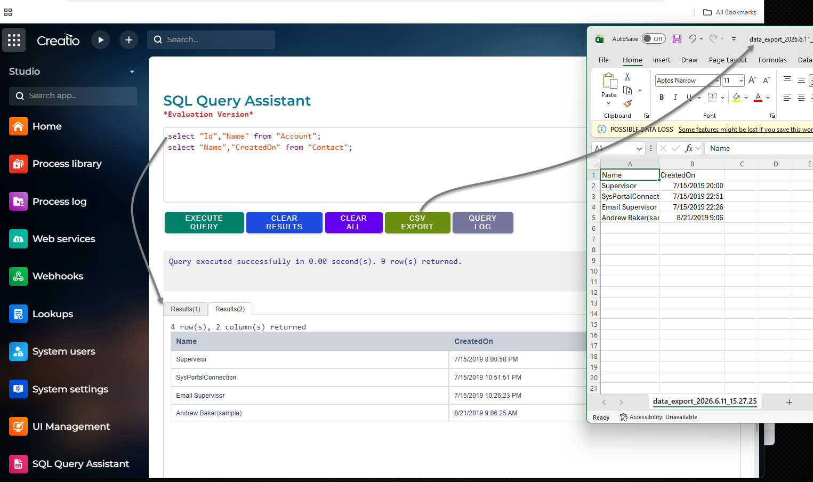Switch to the Draw ribbon tab

pos(689,60)
